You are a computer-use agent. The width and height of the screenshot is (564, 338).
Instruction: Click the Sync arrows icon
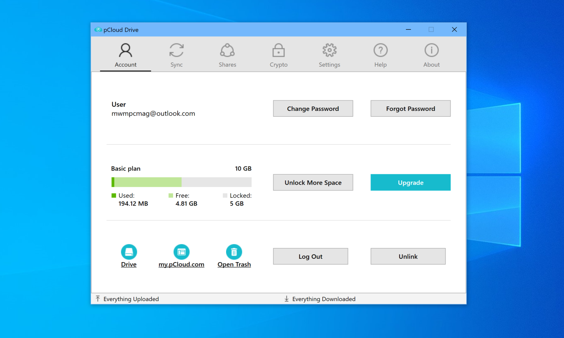(x=176, y=50)
